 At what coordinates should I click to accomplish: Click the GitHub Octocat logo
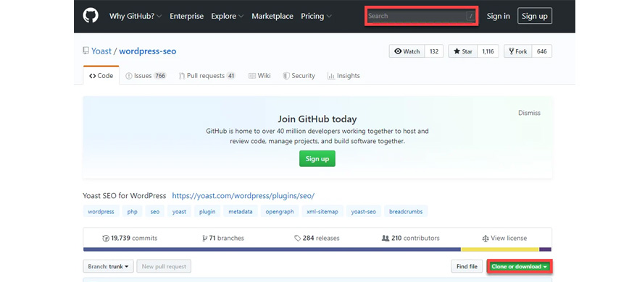coord(91,16)
